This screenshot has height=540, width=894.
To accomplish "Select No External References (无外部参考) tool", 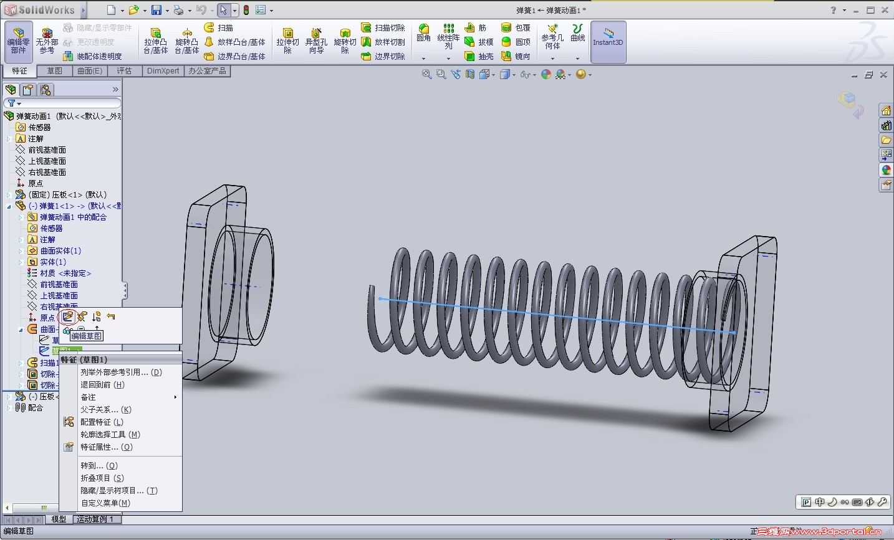I will pos(47,42).
